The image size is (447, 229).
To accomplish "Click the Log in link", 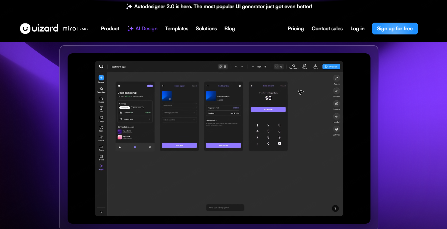I will (357, 29).
